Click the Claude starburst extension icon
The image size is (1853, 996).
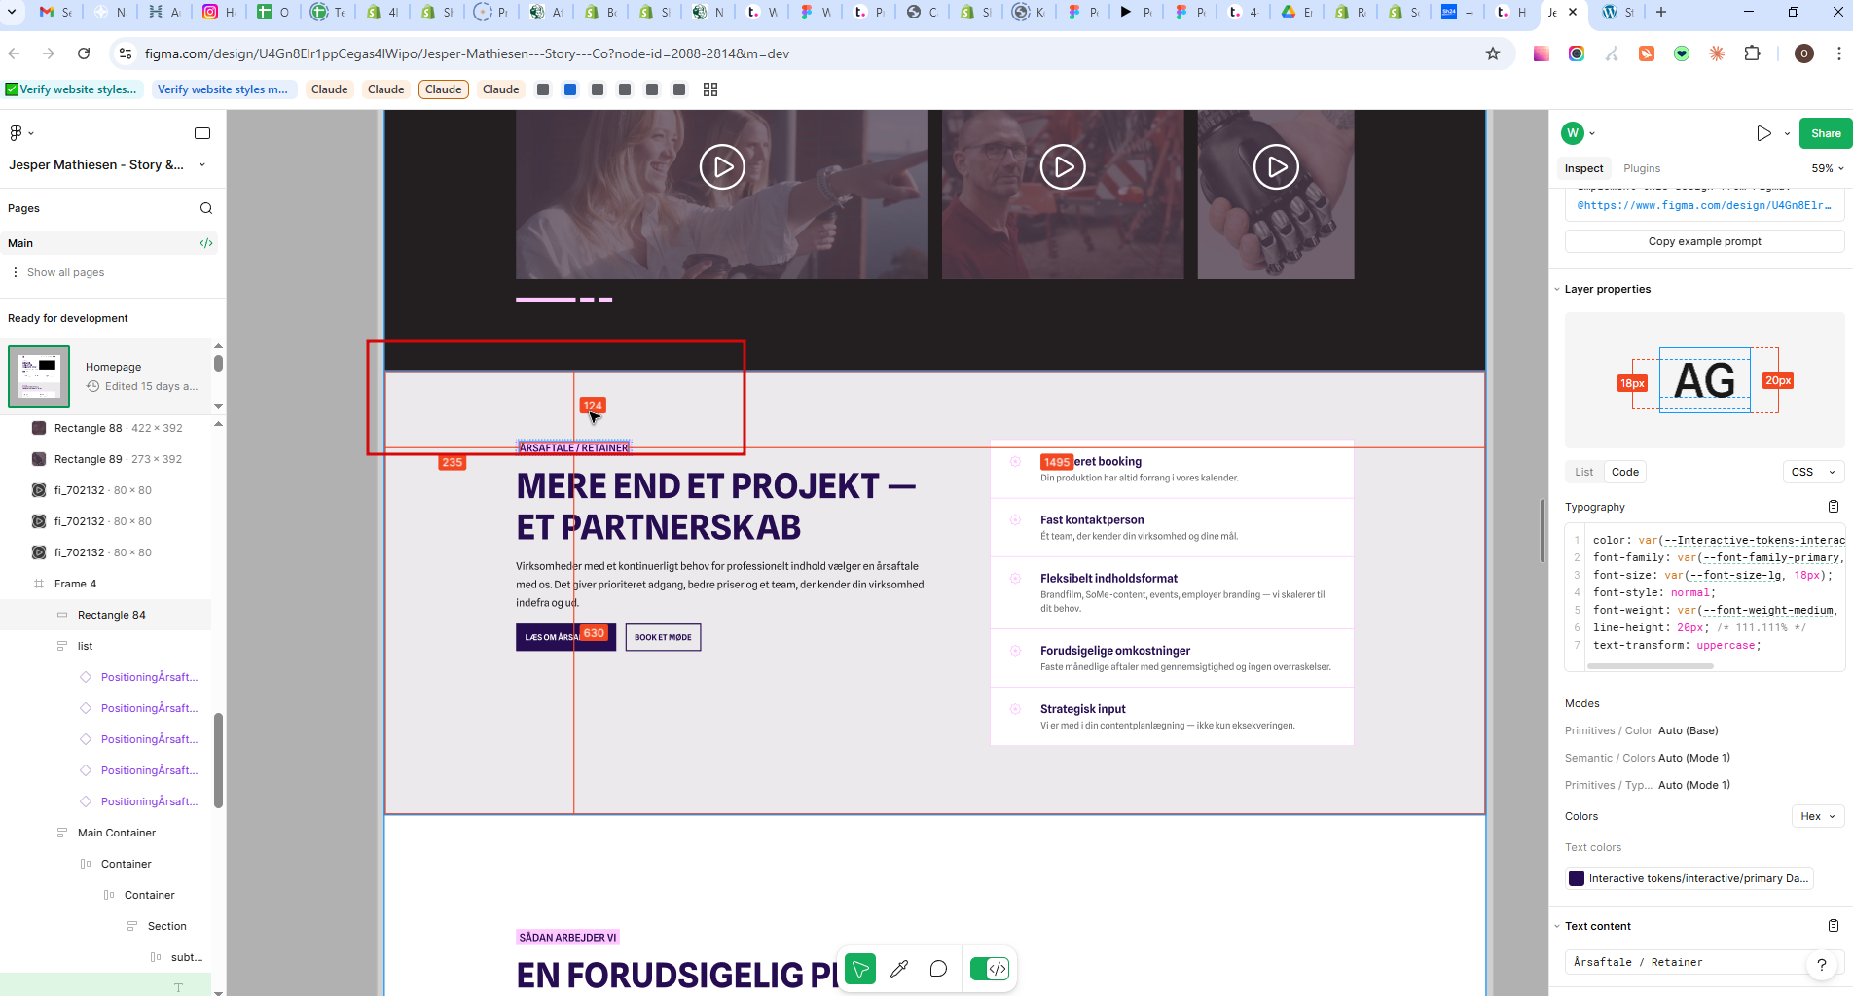(x=1717, y=53)
